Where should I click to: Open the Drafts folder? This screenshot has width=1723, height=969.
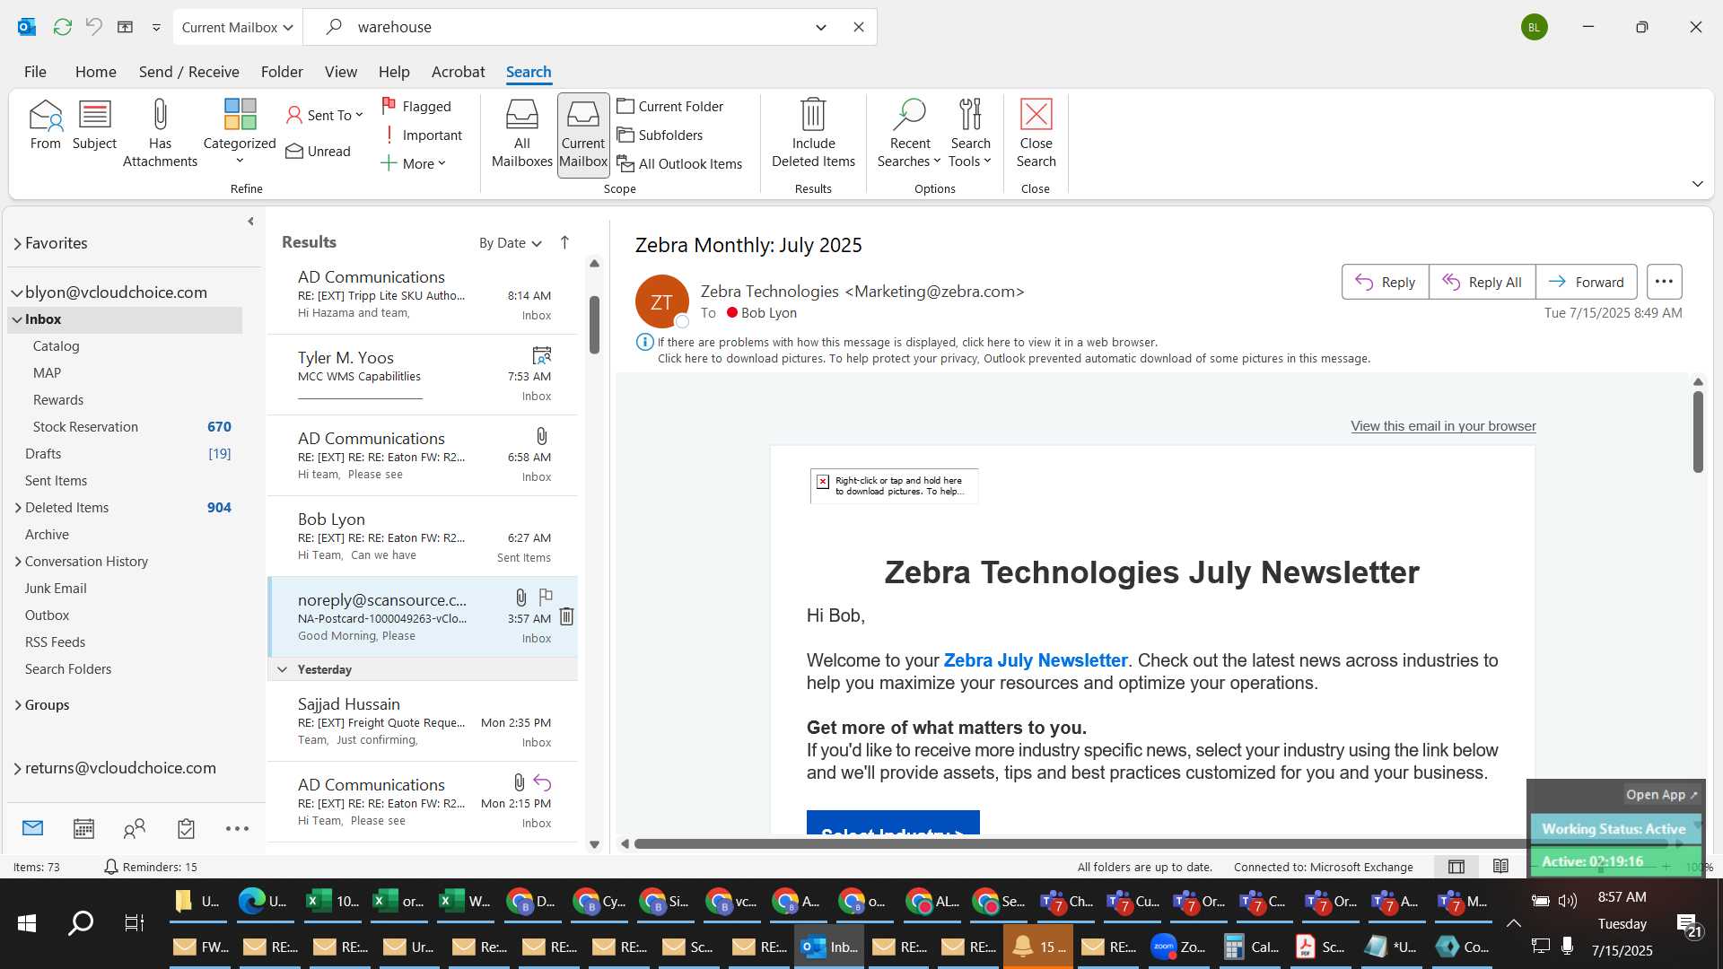[x=126, y=454]
